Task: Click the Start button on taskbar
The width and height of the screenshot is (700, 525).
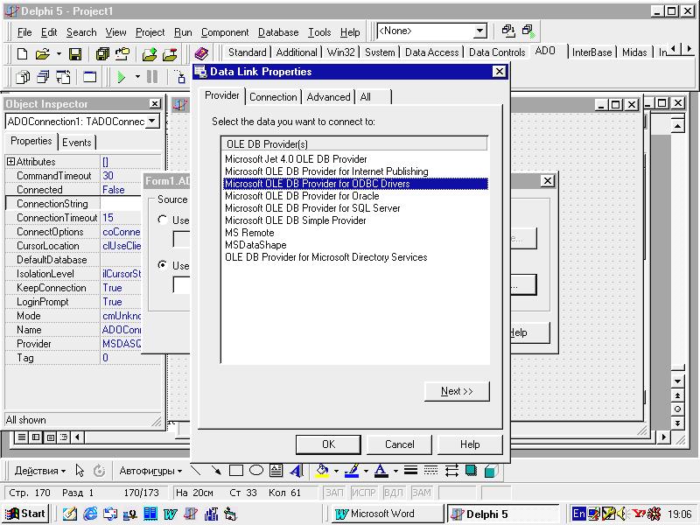Action: click(x=25, y=514)
